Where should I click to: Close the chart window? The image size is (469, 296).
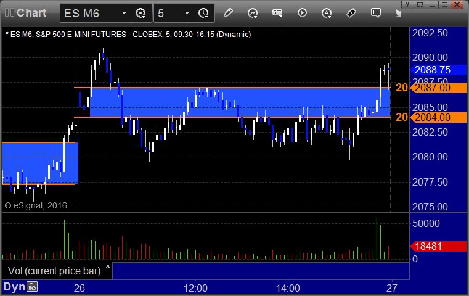[x=457, y=4]
